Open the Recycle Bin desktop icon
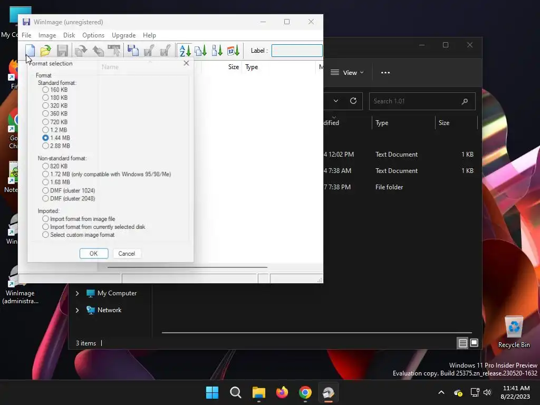This screenshot has width=540, height=405. pyautogui.click(x=514, y=332)
